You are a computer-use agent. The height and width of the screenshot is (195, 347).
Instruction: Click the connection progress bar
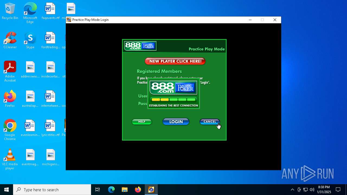coord(173,100)
